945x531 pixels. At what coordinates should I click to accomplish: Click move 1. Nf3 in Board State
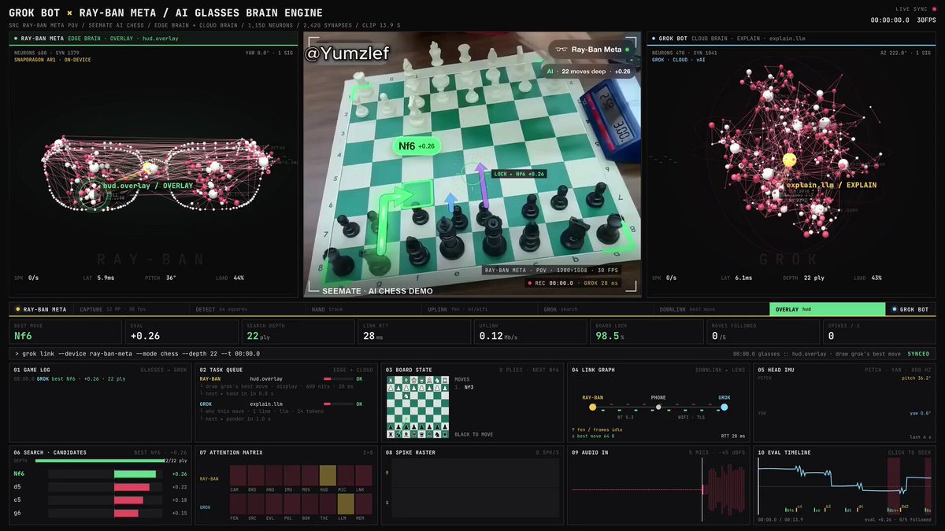465,387
